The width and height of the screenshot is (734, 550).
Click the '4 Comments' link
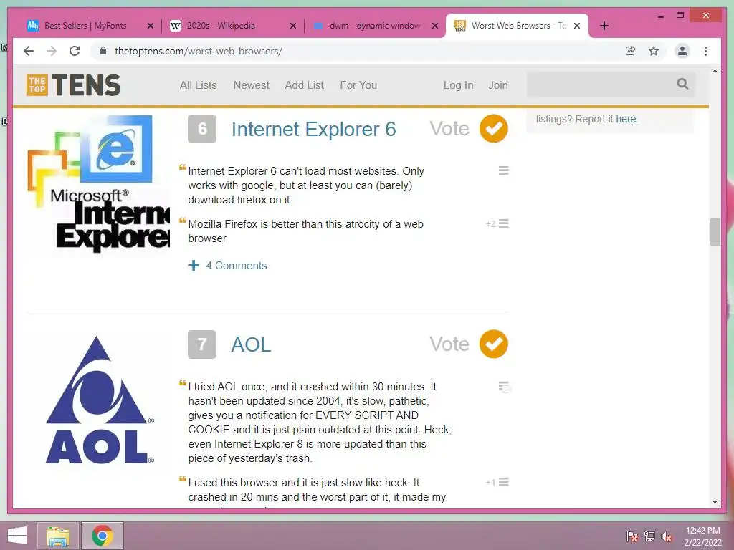[x=237, y=266]
